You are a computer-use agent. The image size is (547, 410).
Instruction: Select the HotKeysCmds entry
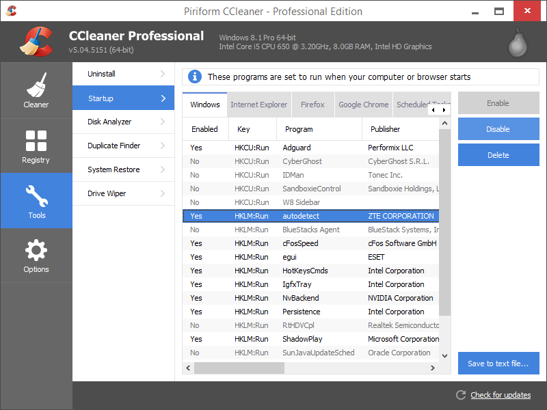pos(310,271)
